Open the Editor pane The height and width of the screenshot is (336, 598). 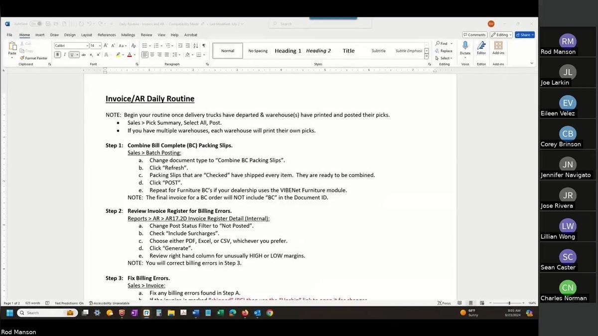[481, 49]
